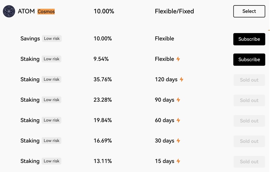The image size is (270, 172).
Task: Click Sold out button for 120 days staking
Action: 249,80
